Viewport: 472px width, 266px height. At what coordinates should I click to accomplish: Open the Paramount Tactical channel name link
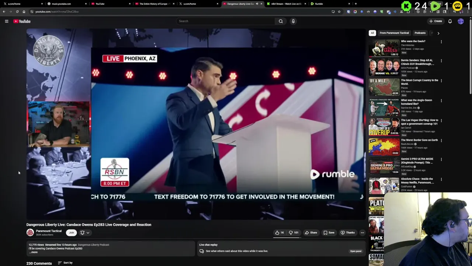click(x=49, y=231)
